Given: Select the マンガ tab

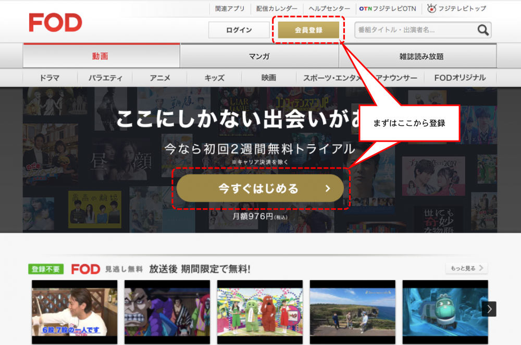Looking at the screenshot, I should pos(259,56).
